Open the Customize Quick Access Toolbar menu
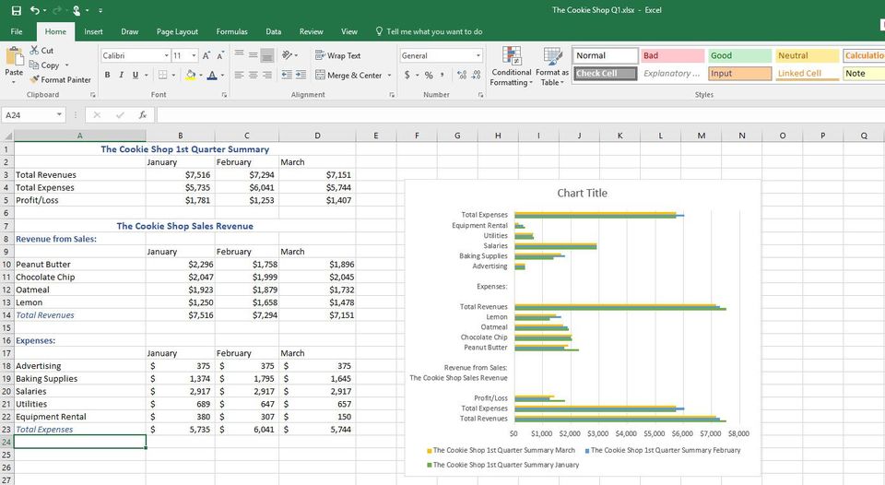Image resolution: width=885 pixels, height=485 pixels. pyautogui.click(x=100, y=10)
